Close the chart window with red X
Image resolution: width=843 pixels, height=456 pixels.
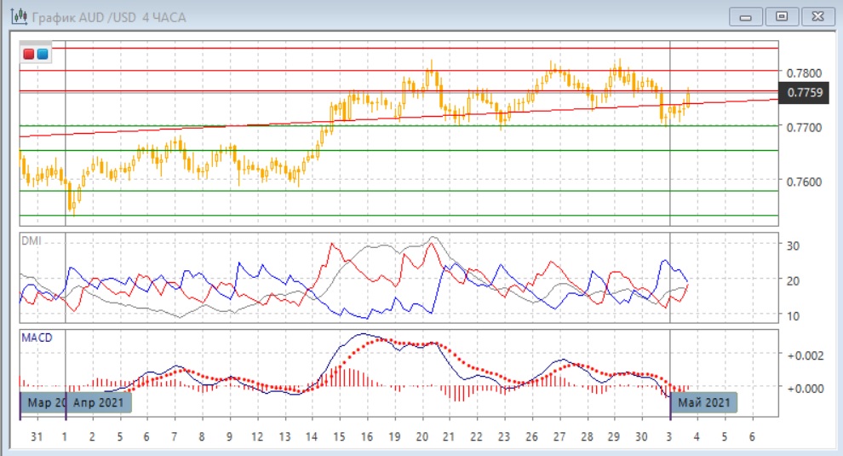point(817,16)
